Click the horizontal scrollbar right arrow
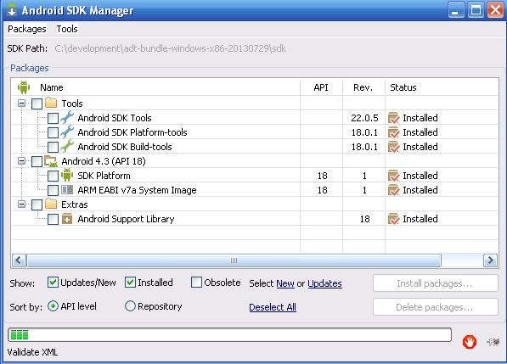 click(x=490, y=260)
